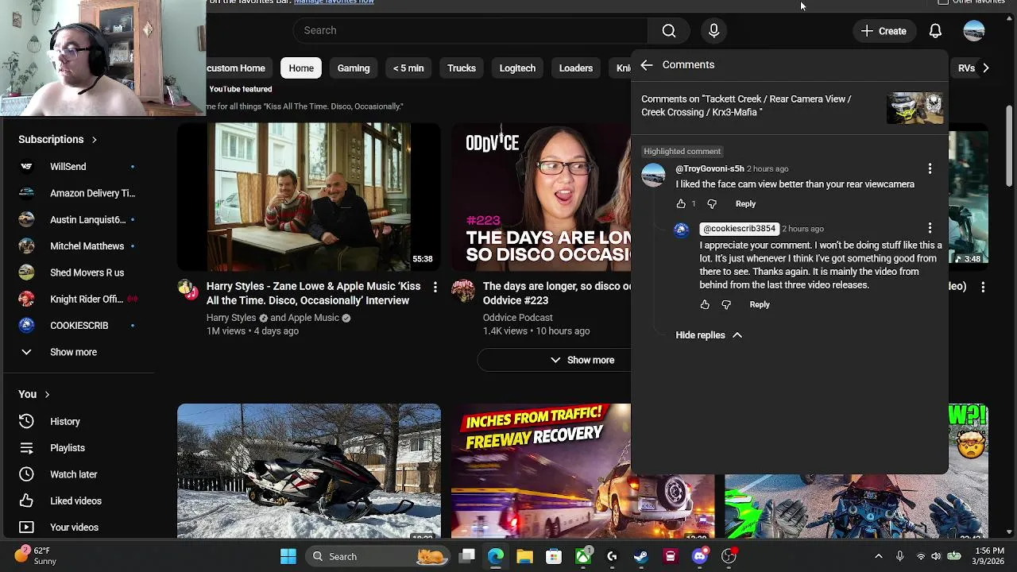Dislike the cookiescrib3854 reply
This screenshot has height=572, width=1017.
[x=726, y=304]
